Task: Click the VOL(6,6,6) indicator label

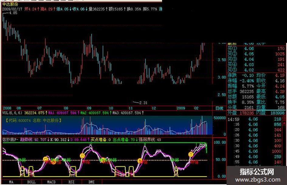Action: pyautogui.click(x=12, y=113)
